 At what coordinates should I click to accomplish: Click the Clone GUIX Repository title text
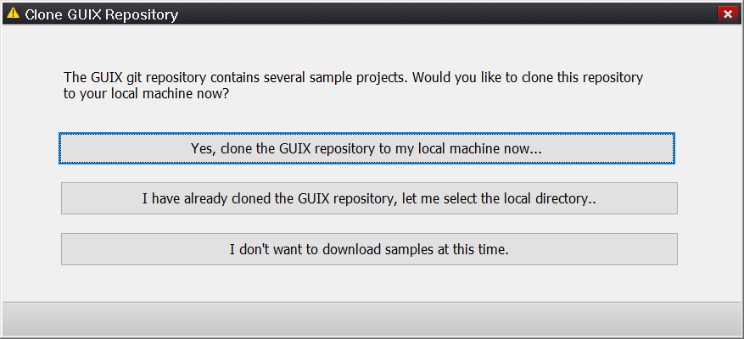(x=102, y=14)
